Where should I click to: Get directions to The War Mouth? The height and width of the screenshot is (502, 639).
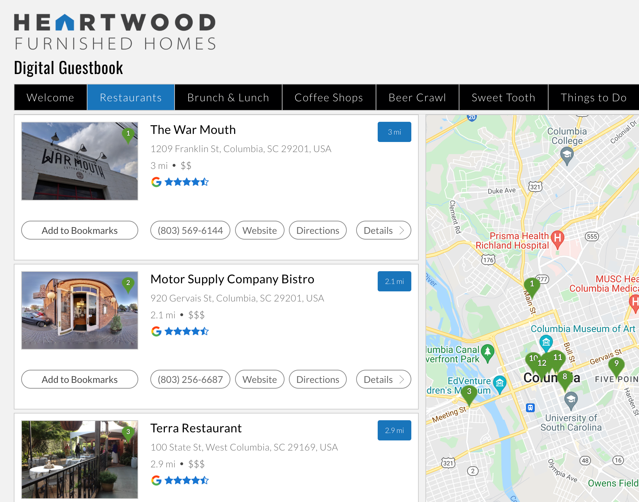(x=318, y=230)
